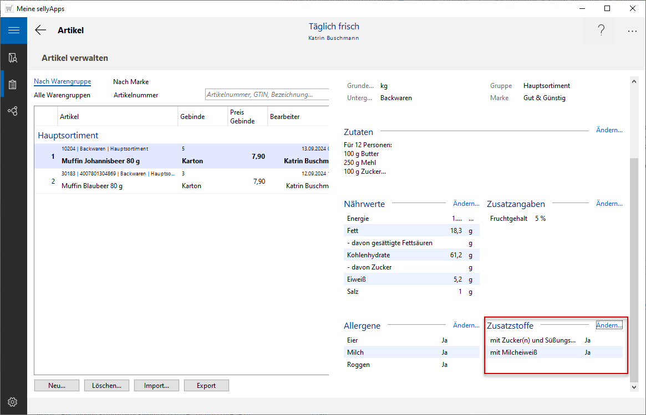Open the hamburger navigation menu
Image resolution: width=646 pixels, height=415 pixels.
pyautogui.click(x=13, y=30)
